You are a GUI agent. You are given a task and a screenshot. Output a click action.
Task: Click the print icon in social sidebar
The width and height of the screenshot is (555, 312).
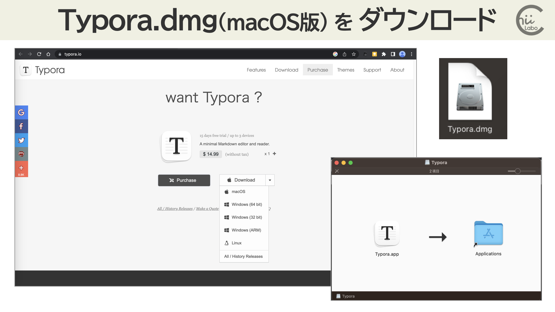21,154
